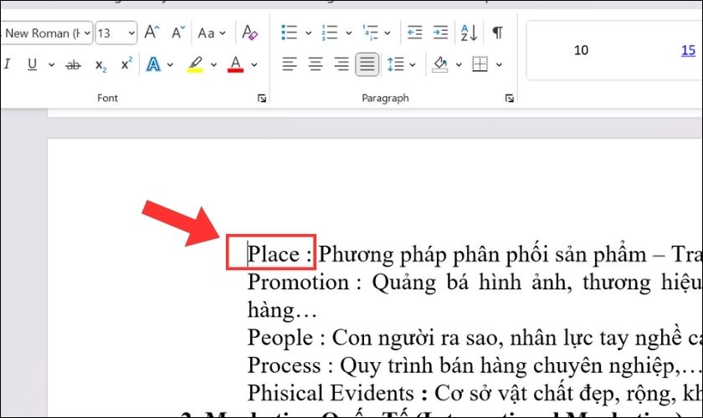Image resolution: width=703 pixels, height=418 pixels.
Task: Click the Decrease Font Size icon
Action: coord(178,33)
